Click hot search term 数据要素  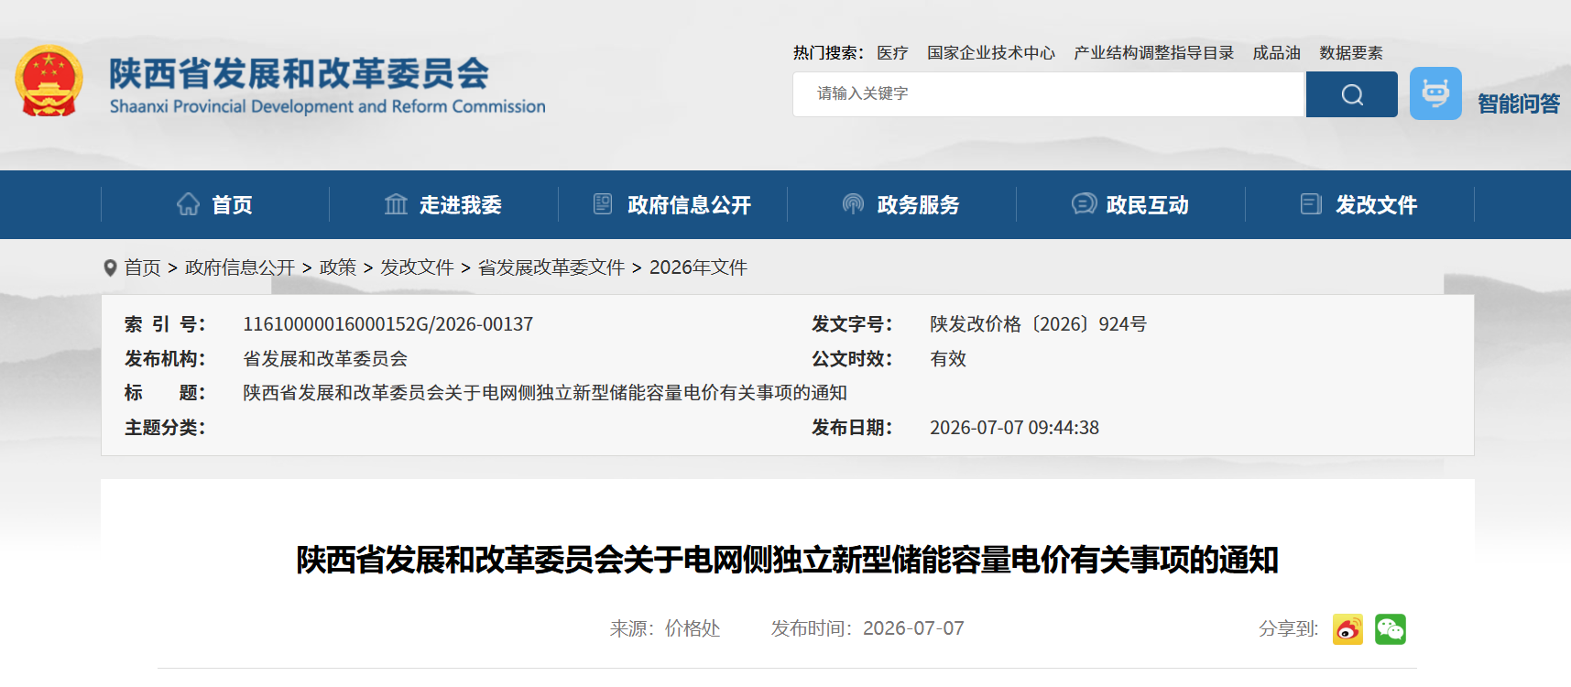[x=1351, y=53]
